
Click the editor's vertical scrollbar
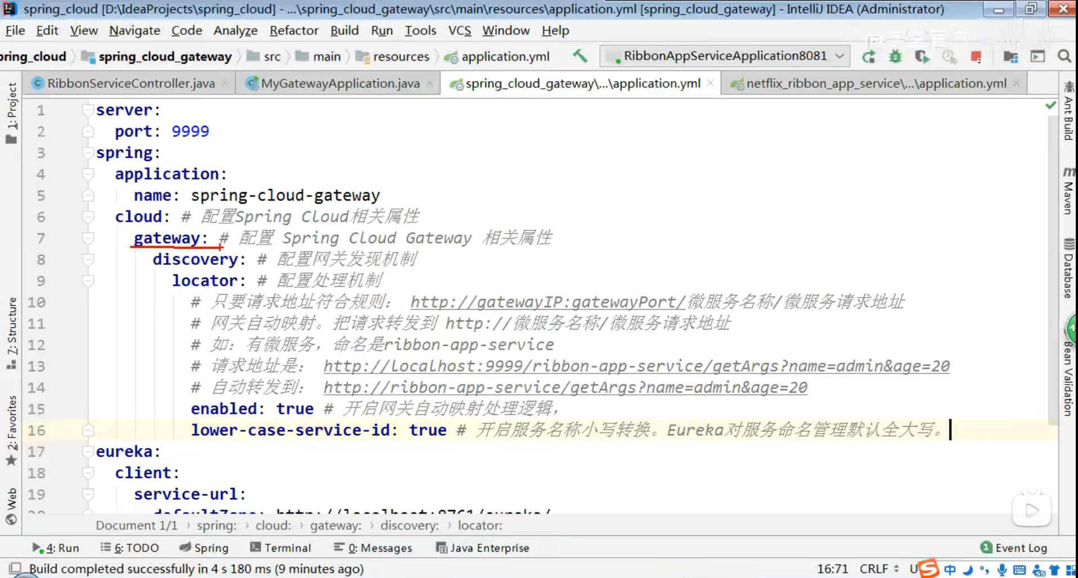click(1053, 270)
